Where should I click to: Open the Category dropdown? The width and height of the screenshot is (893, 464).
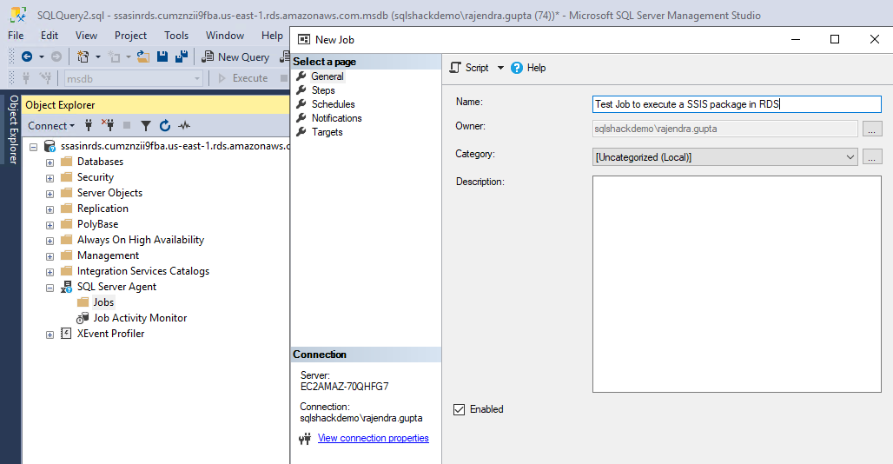(850, 157)
